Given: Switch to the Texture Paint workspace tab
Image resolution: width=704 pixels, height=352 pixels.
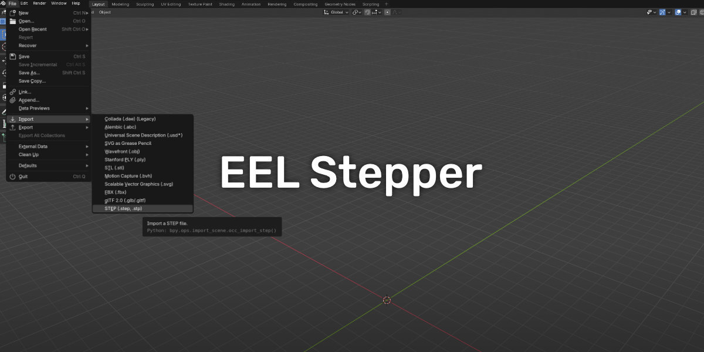Looking at the screenshot, I should 200,4.
